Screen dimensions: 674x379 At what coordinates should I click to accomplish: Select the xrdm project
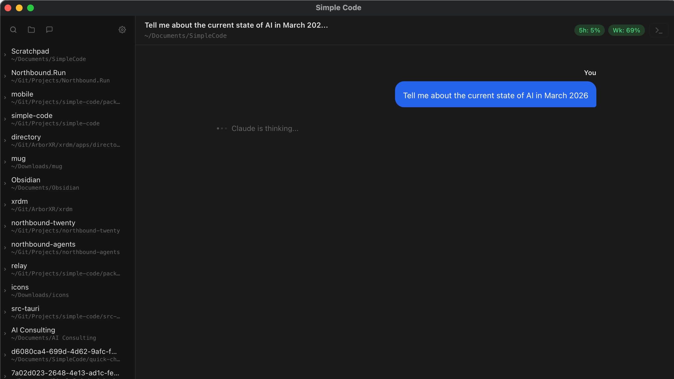67,205
